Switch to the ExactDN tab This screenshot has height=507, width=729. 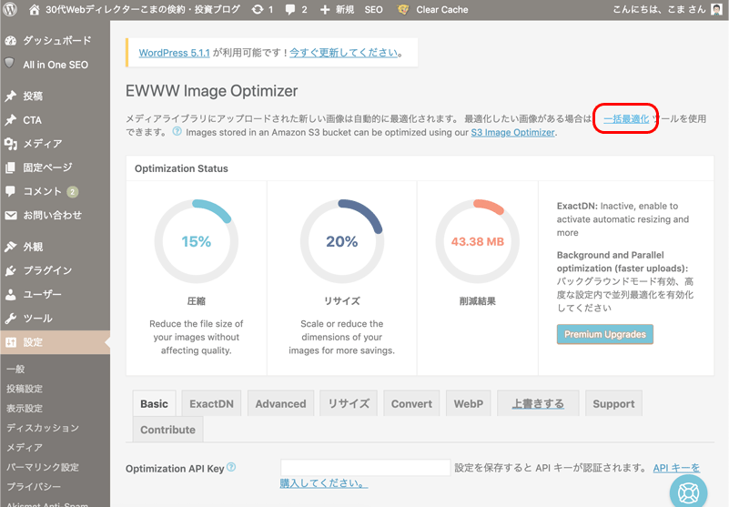[211, 403]
